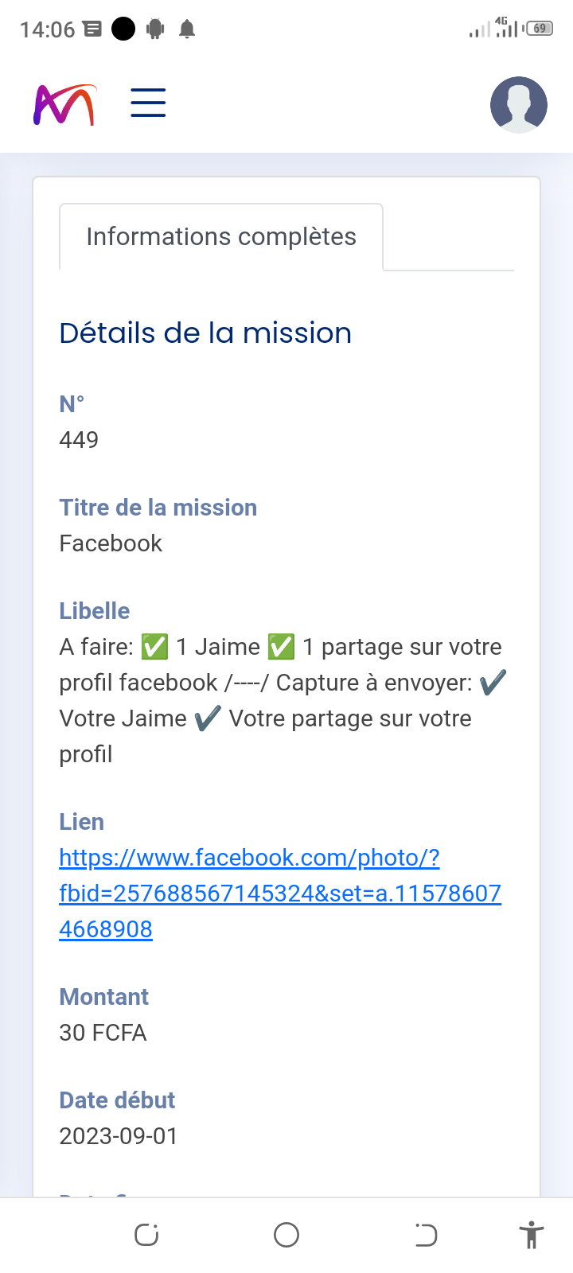
Task: Tap the Android debug status icon
Action: 156,29
